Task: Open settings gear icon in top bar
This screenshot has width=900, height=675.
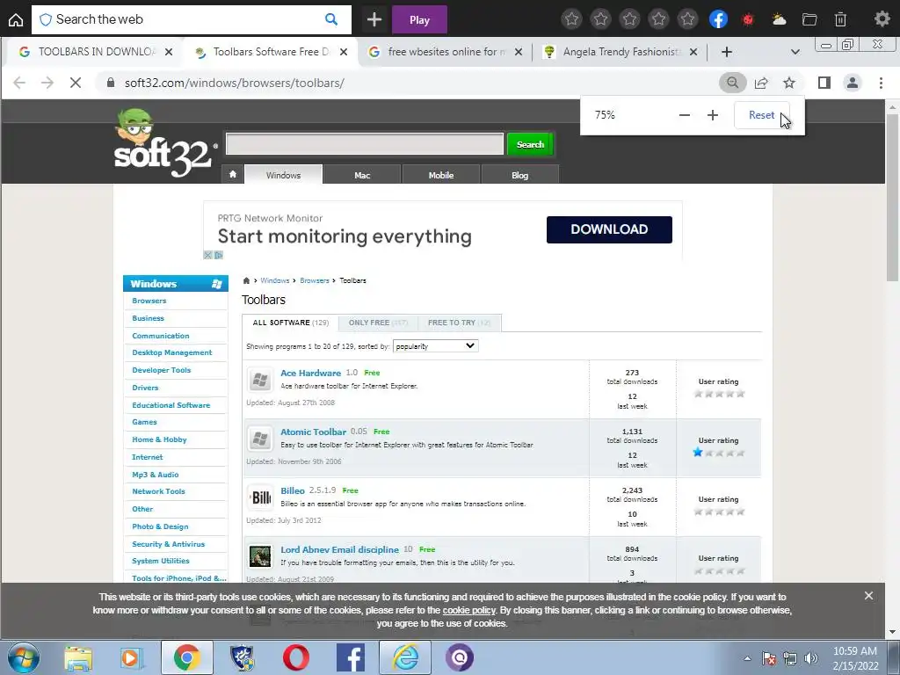Action: (x=882, y=19)
